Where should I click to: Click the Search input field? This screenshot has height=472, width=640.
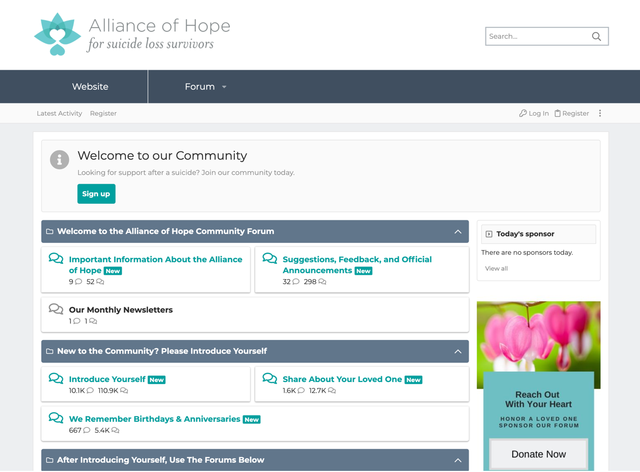pos(533,36)
